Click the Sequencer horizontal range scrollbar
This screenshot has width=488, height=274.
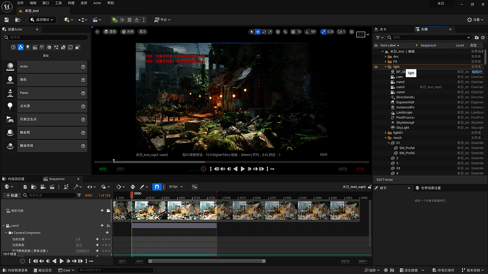click(207, 261)
